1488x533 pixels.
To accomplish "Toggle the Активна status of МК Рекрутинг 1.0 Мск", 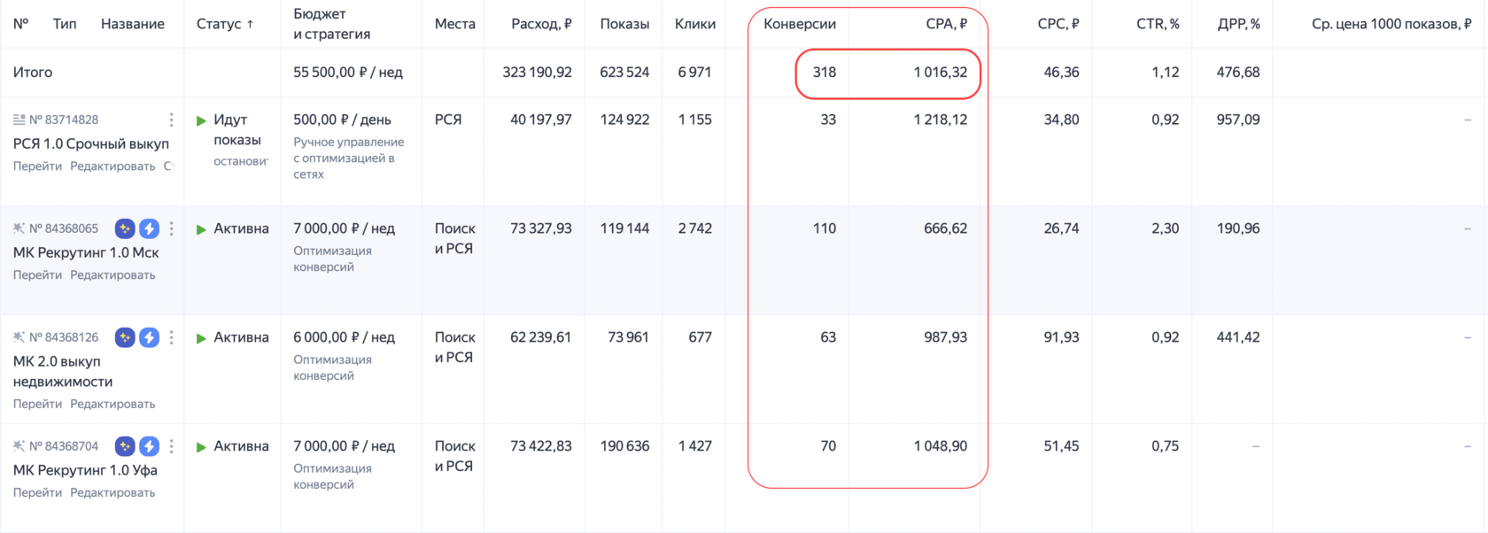I will [x=201, y=229].
